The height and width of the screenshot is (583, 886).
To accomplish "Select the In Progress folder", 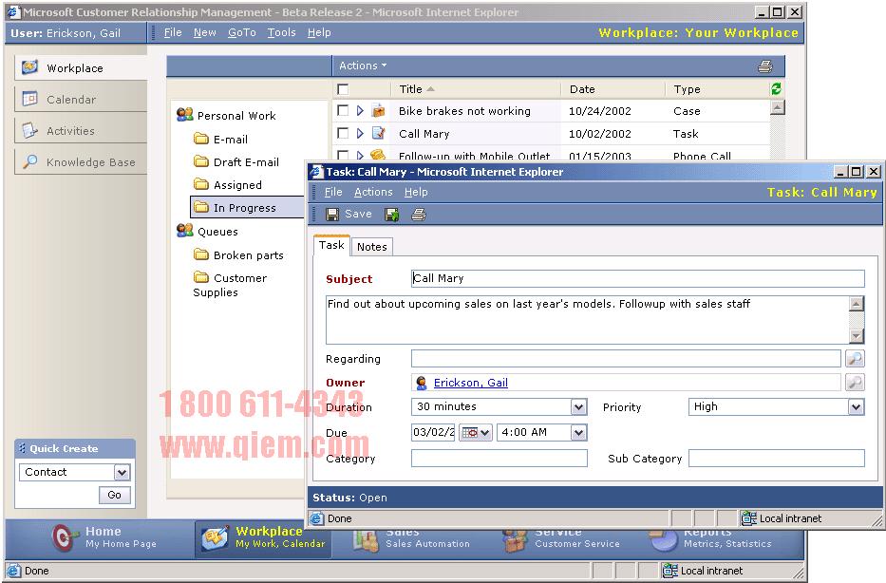I will (x=248, y=207).
